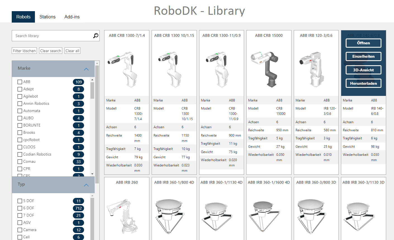Click the Einzelheiten button
394x240 pixels.
point(364,56)
